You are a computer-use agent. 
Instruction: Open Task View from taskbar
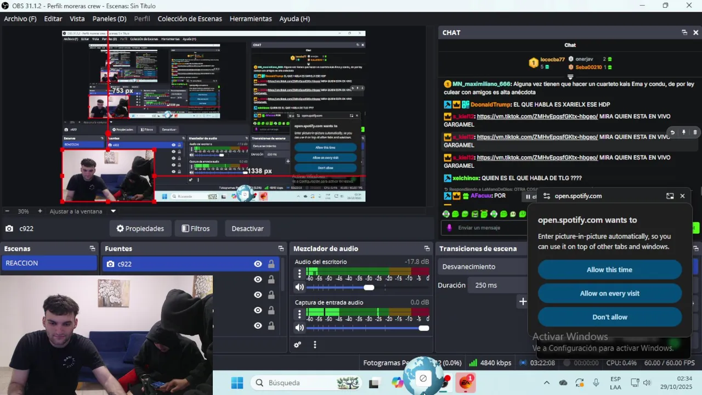point(374,383)
